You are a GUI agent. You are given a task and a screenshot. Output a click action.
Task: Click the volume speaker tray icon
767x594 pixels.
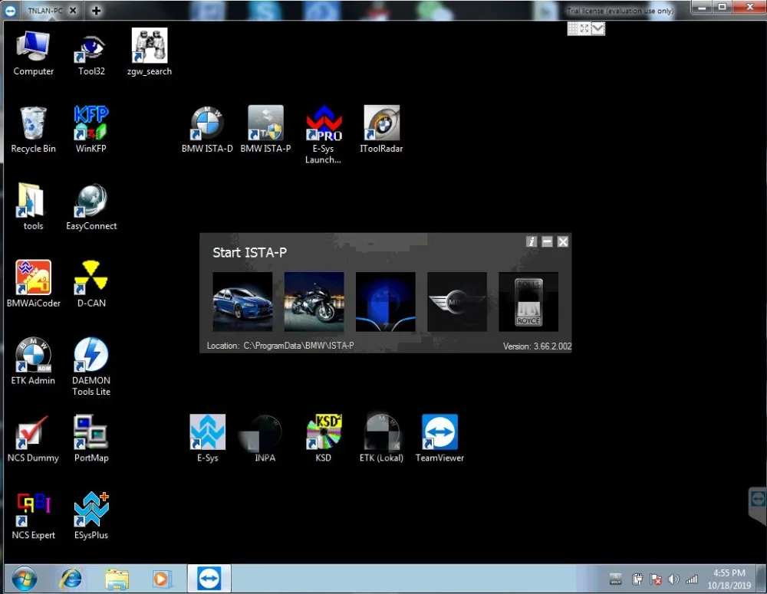673,579
